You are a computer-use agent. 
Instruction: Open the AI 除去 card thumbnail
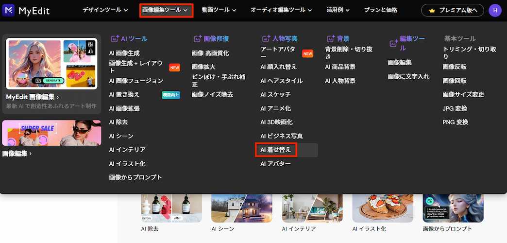pos(171,208)
